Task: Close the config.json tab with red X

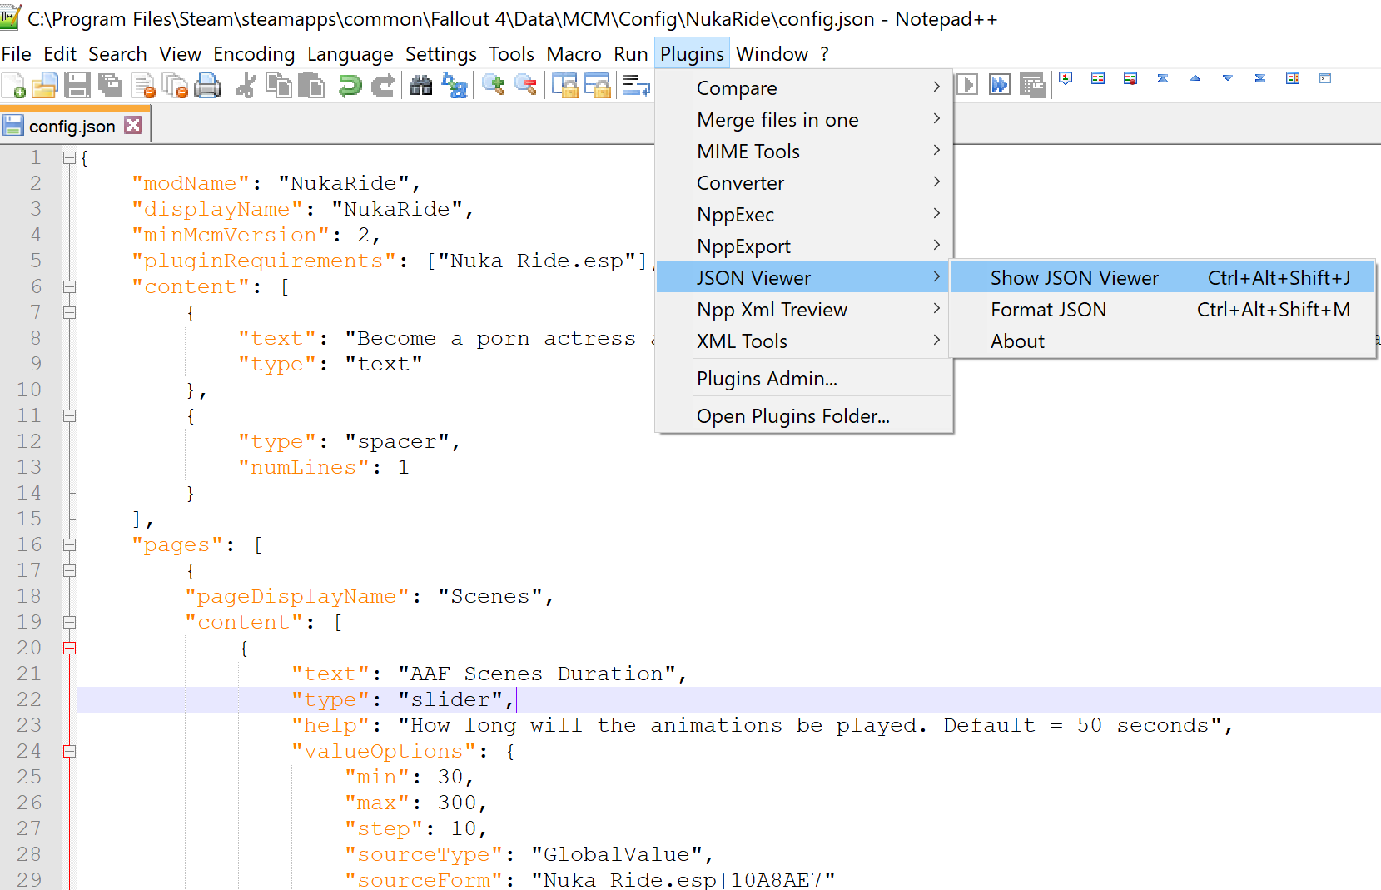Action: [x=133, y=125]
